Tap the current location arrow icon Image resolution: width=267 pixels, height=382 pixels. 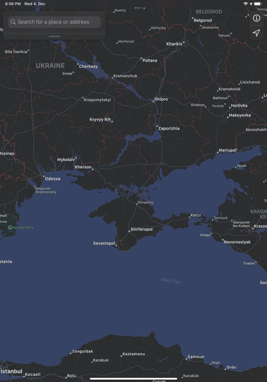256,33
